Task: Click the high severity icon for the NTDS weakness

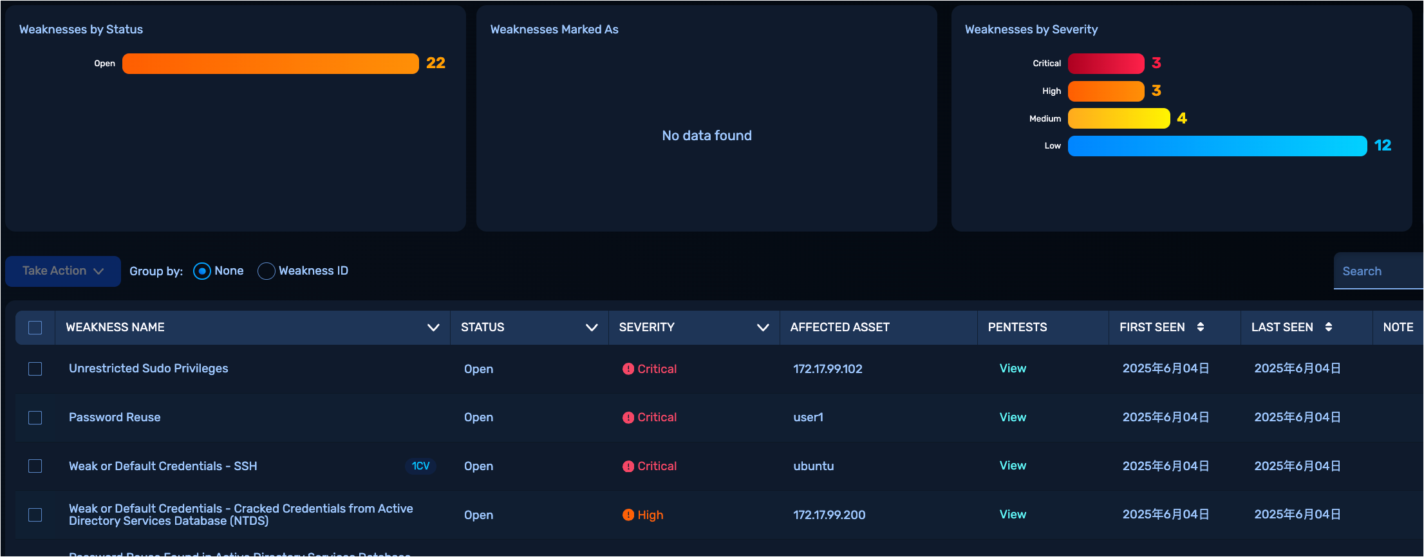Action: [x=628, y=515]
